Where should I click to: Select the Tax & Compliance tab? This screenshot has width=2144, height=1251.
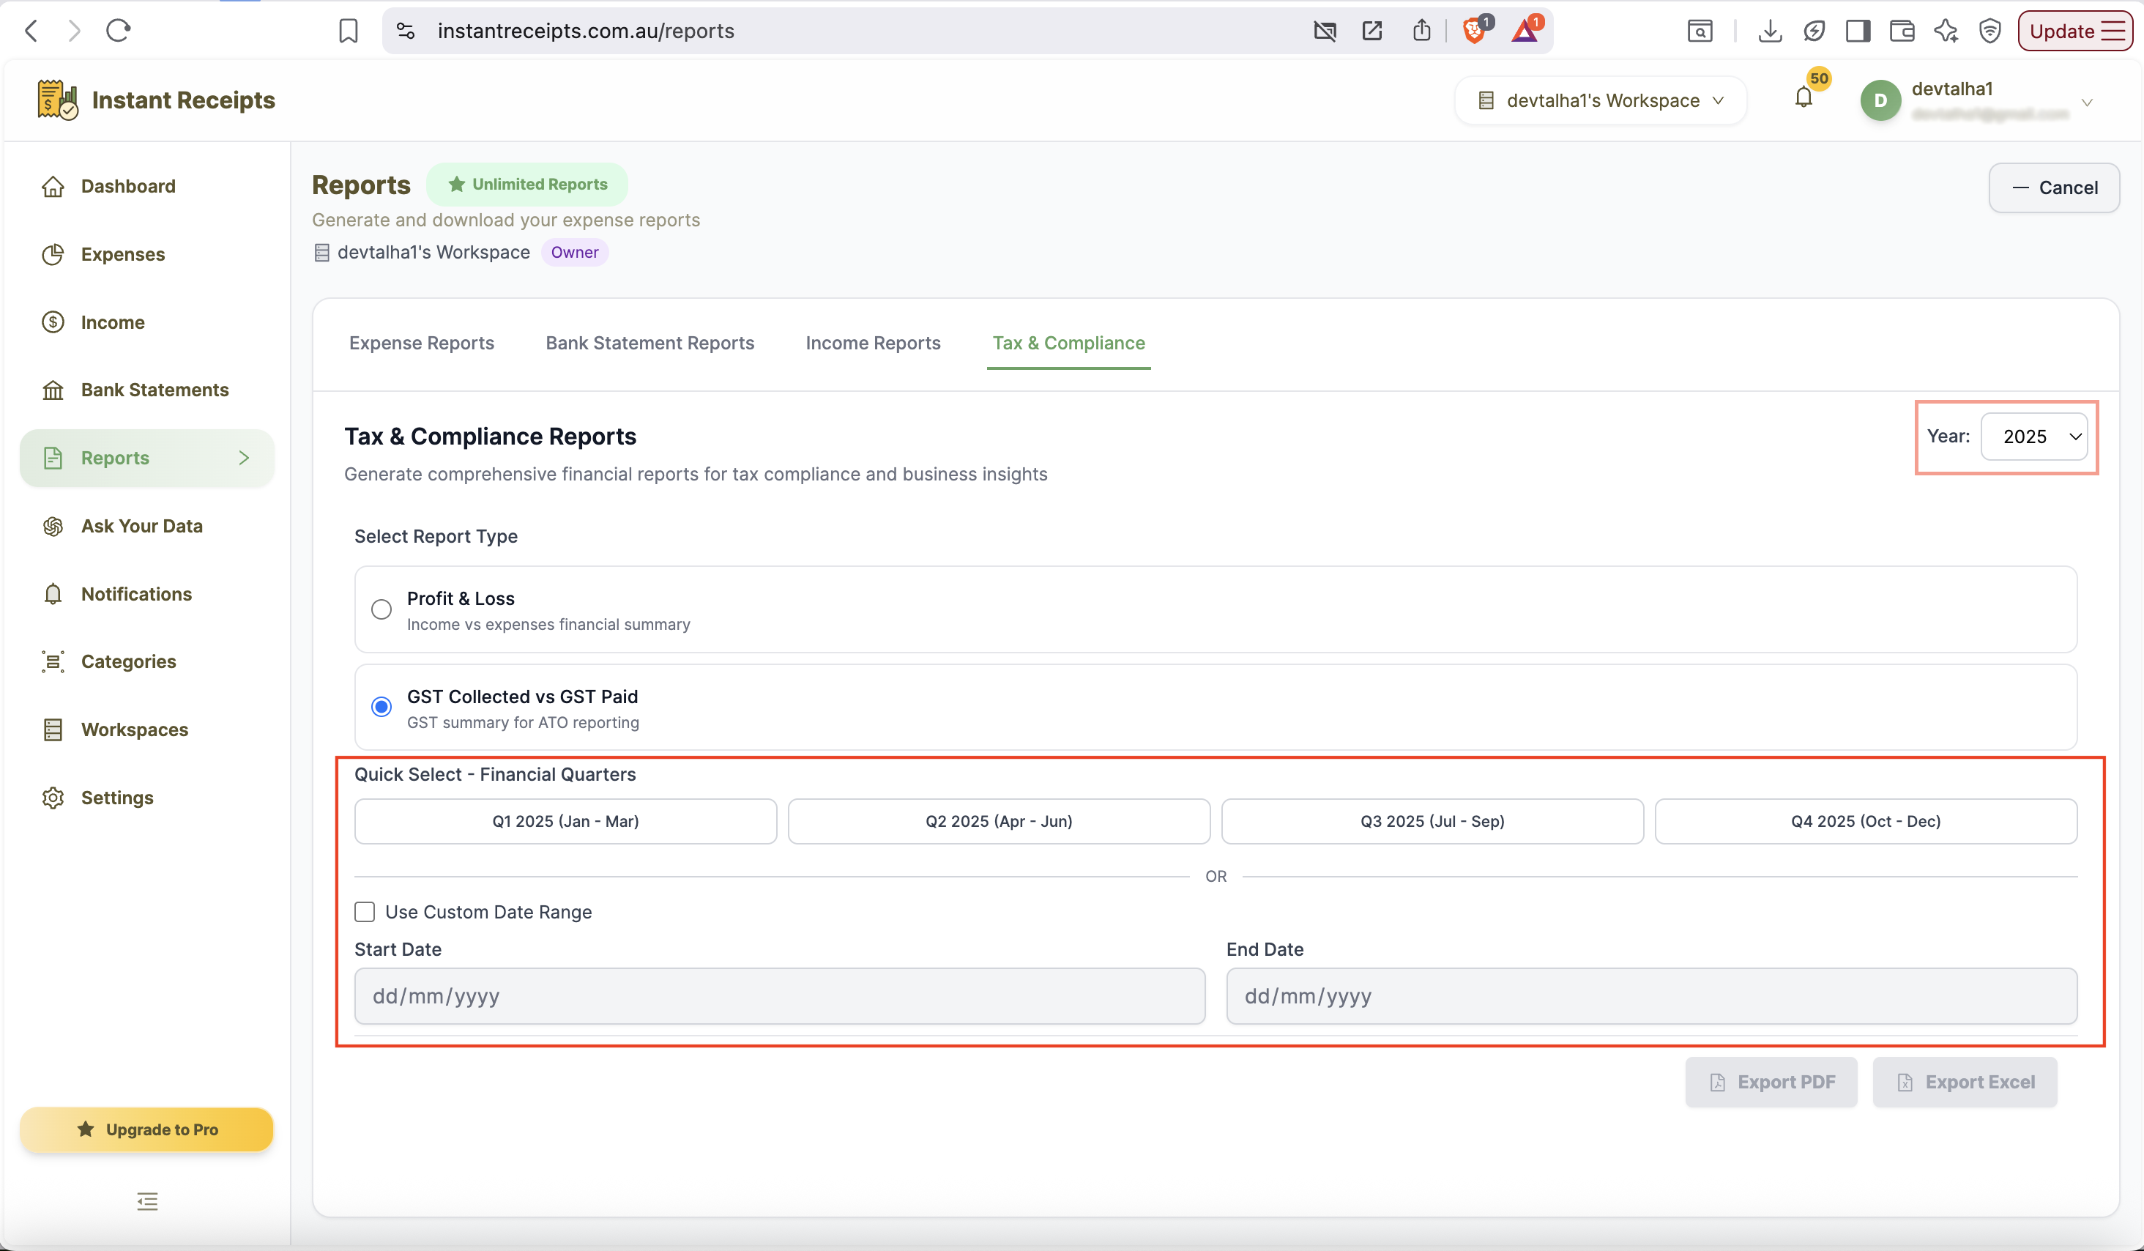(x=1068, y=343)
